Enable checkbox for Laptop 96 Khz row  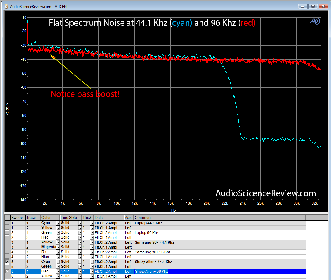coord(7,232)
